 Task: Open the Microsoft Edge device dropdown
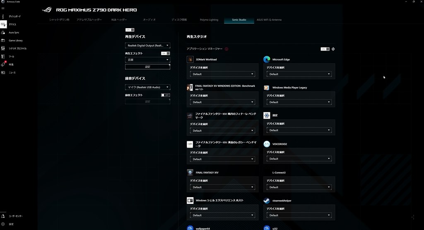[x=299, y=74]
